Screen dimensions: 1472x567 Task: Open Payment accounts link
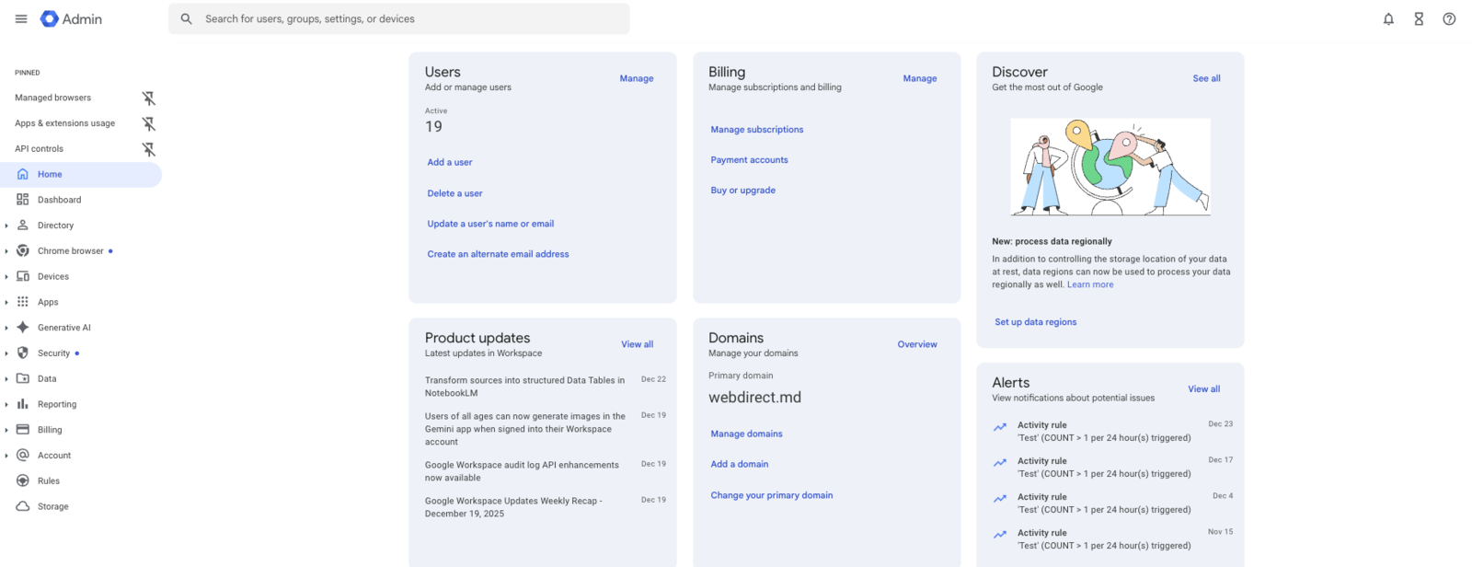tap(749, 160)
